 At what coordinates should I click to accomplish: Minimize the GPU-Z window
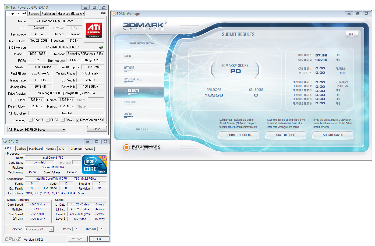tap(85, 8)
